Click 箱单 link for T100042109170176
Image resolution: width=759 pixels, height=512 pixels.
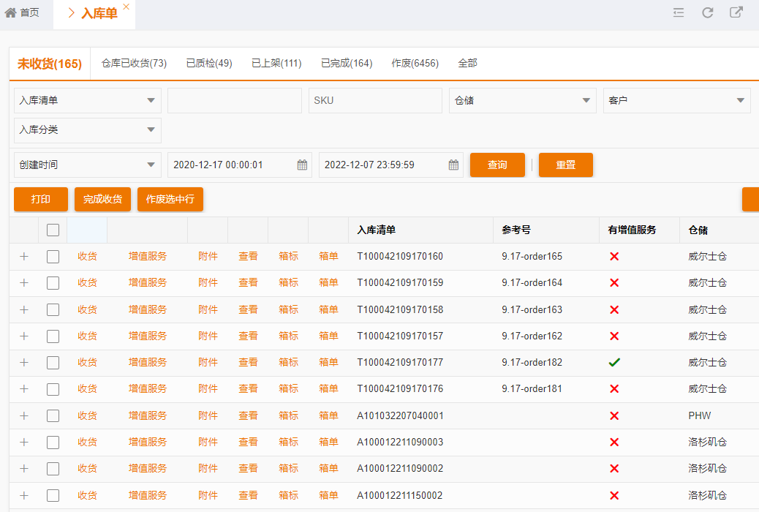328,389
